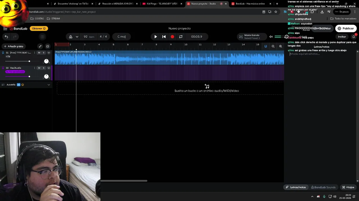Screen dimensions: 359x201
Task: Start recording with the red record button
Action: [x=172, y=37]
